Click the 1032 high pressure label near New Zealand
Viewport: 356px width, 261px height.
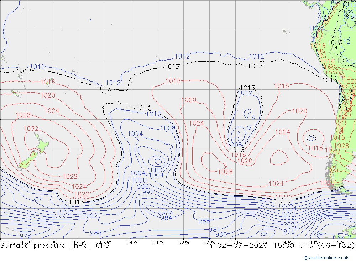pos(31,129)
